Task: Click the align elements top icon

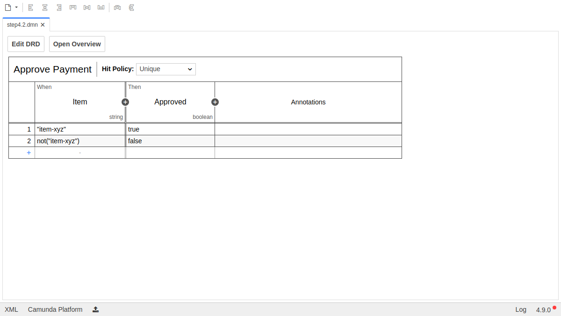Action: tap(73, 7)
